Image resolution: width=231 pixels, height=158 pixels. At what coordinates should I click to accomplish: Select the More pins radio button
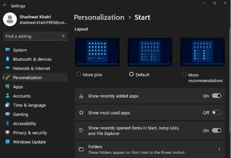[79, 74]
